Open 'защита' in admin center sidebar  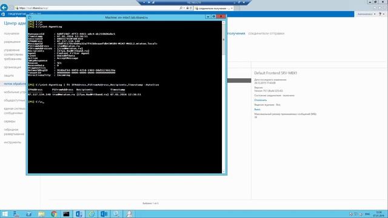[x=9, y=76]
